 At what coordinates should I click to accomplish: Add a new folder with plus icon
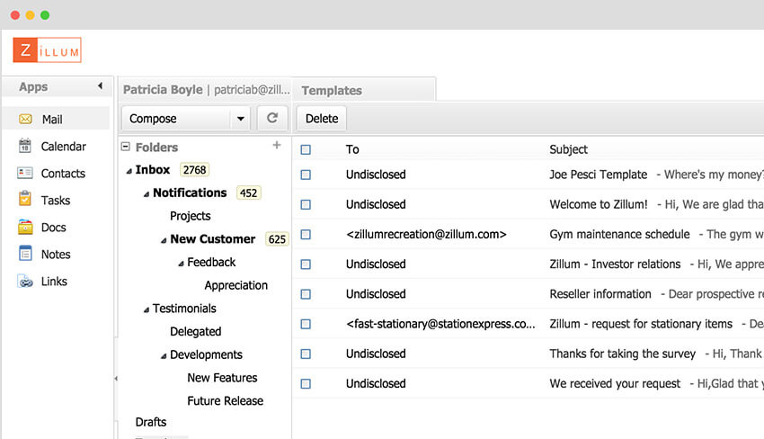(277, 145)
